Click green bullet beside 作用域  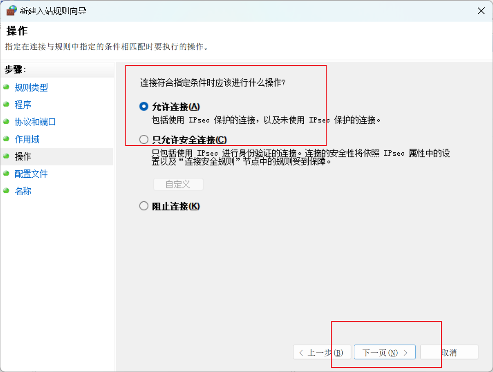pyautogui.click(x=6, y=139)
